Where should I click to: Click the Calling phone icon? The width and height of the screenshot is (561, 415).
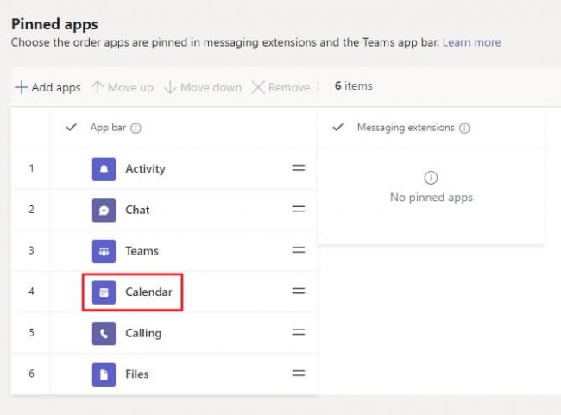point(104,333)
